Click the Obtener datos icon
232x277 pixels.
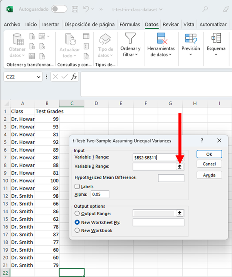pos(17,39)
